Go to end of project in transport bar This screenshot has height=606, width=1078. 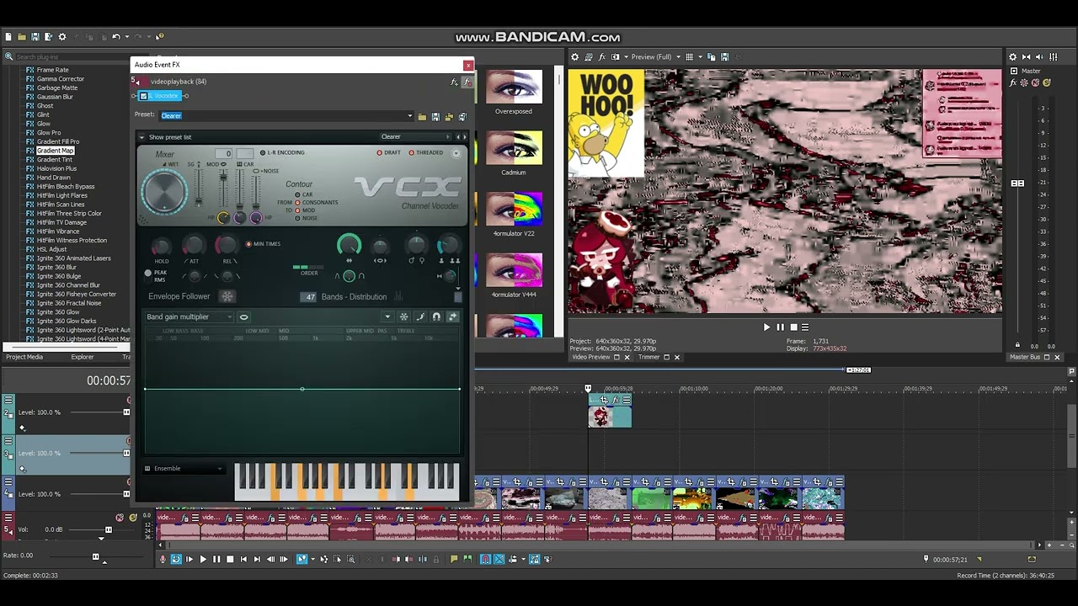point(257,559)
